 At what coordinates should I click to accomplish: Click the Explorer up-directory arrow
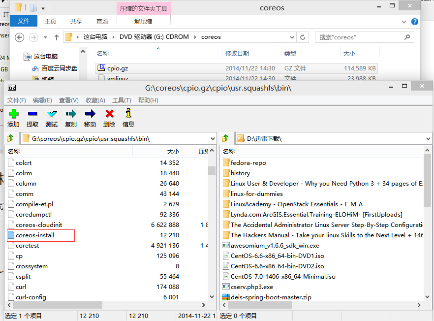(x=57, y=37)
